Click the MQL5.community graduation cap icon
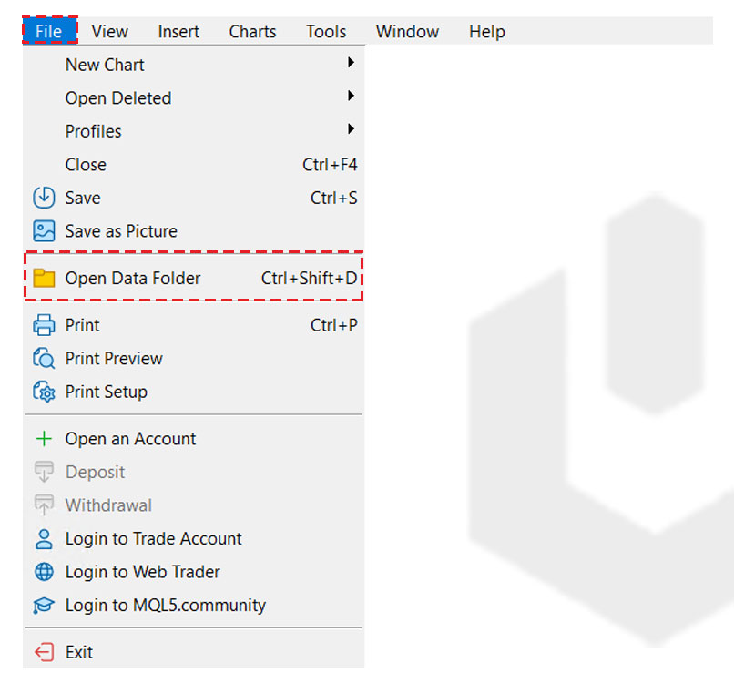The image size is (734, 683). tap(44, 605)
